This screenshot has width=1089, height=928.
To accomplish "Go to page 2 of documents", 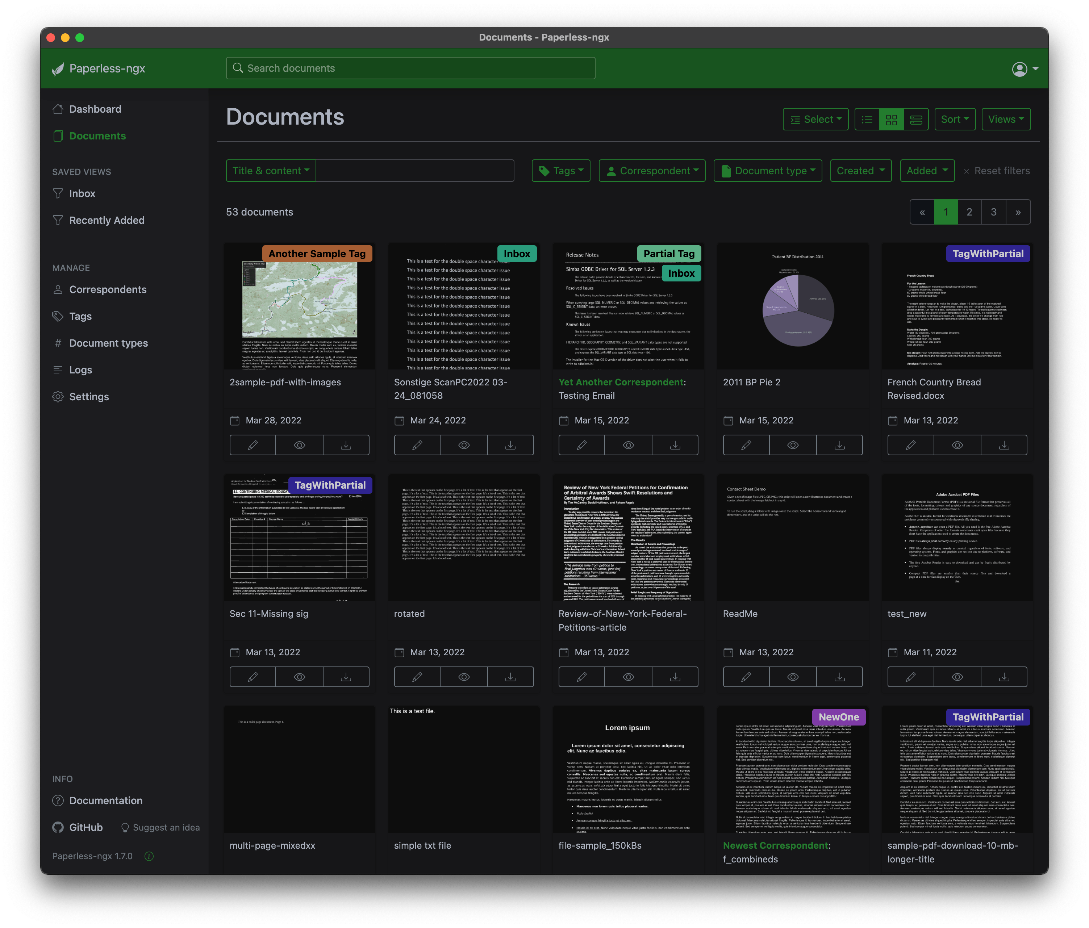I will (969, 212).
